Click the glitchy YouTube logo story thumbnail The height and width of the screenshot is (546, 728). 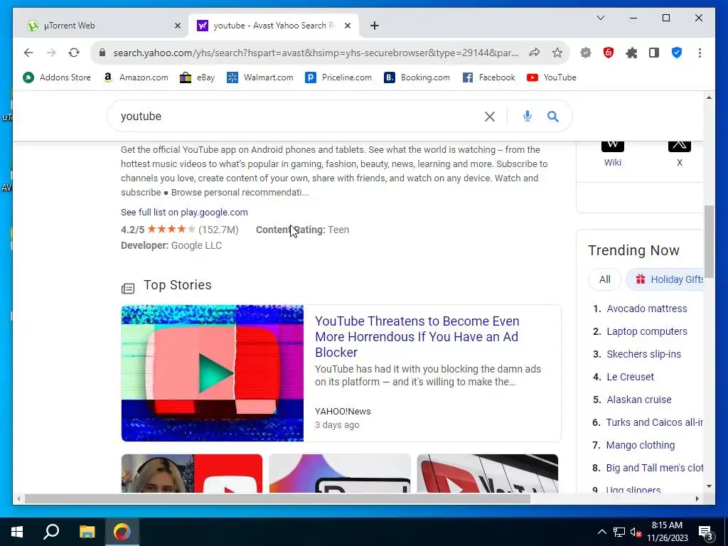click(212, 373)
